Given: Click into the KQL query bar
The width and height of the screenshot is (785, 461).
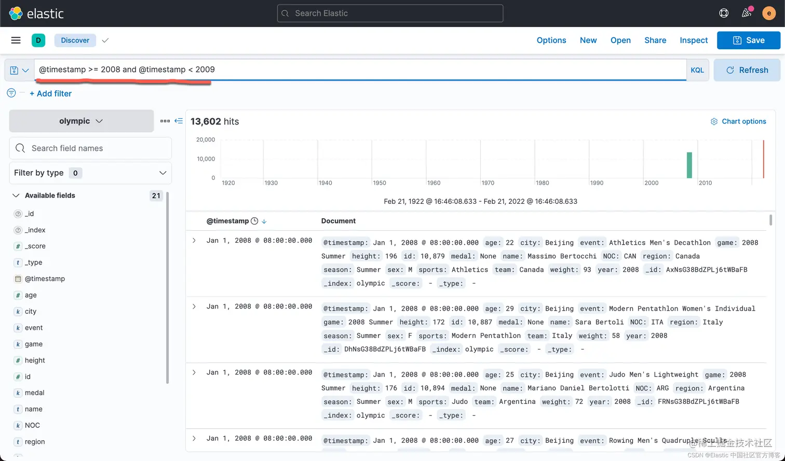Looking at the screenshot, I should [x=360, y=69].
